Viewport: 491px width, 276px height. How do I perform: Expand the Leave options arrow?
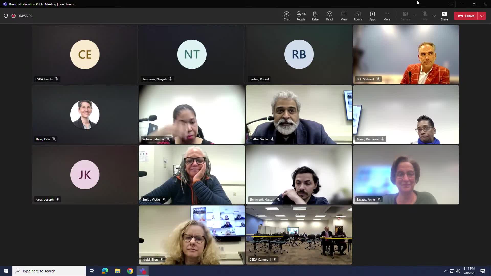pos(482,16)
